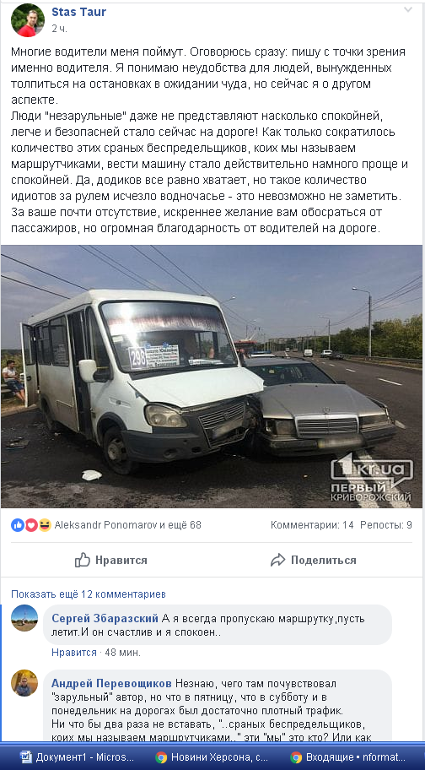
Task: Open the post options chevron menu
Action: (x=408, y=10)
